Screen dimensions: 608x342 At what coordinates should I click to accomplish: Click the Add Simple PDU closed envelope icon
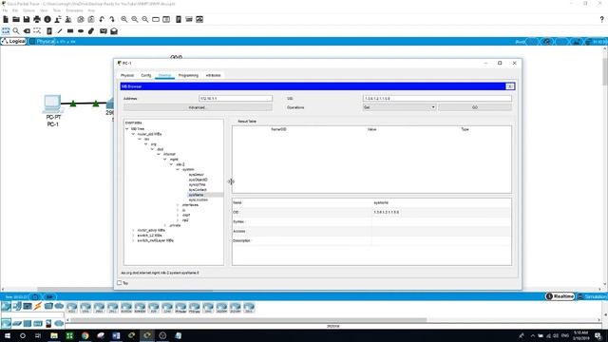click(x=104, y=31)
